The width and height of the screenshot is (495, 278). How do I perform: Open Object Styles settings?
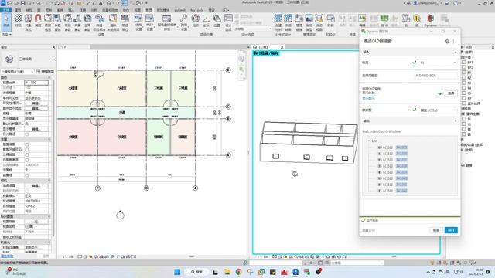(x=28, y=22)
